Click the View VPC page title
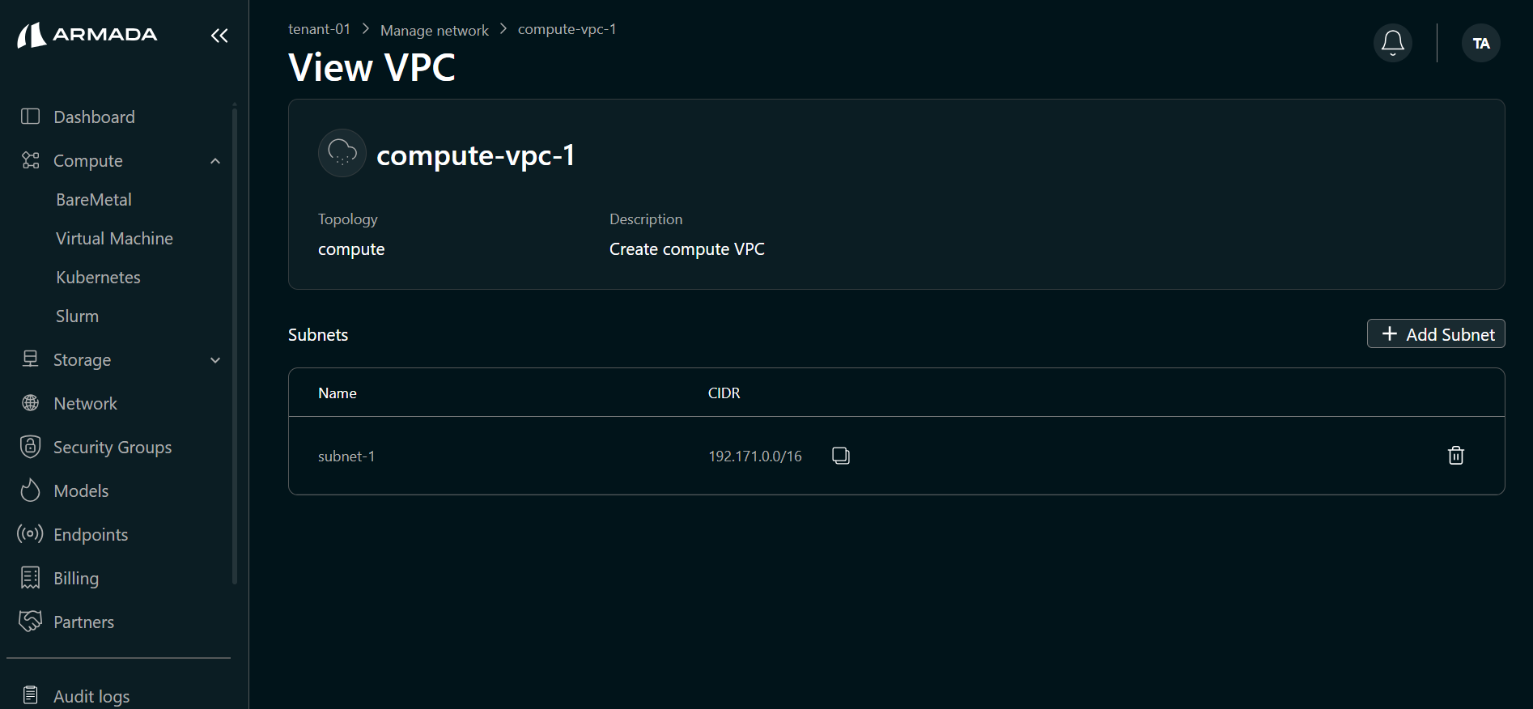 pos(372,67)
